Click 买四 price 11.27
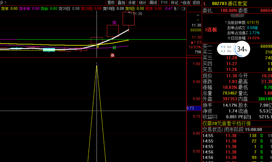The width and height of the screenshot is (272, 162). coord(231,64)
